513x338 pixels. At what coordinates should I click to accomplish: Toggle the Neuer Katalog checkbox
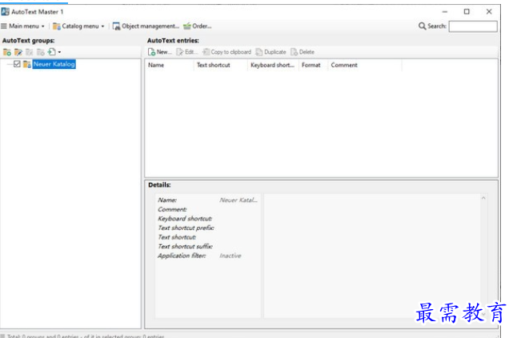click(x=17, y=64)
